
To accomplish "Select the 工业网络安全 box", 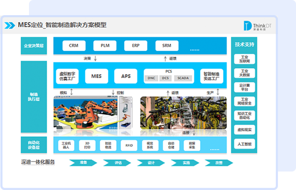I will [244, 101].
